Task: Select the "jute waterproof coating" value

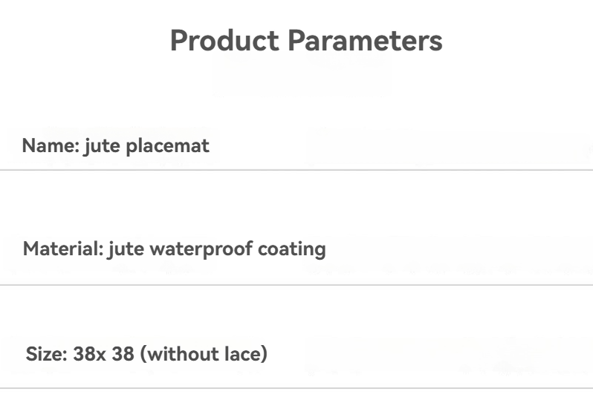Action: pos(217,248)
